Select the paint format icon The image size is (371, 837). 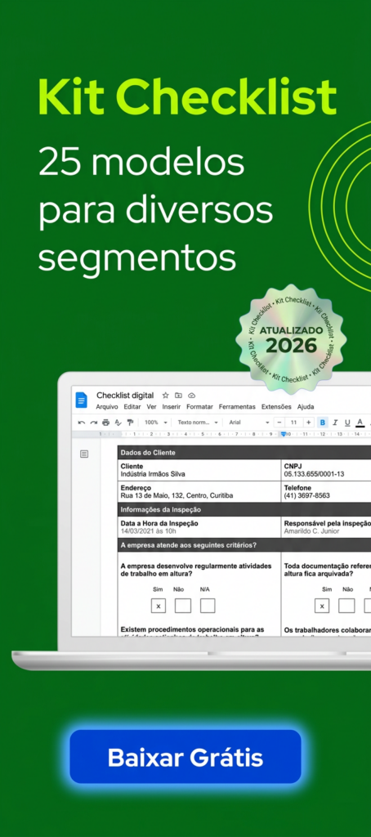coord(130,423)
